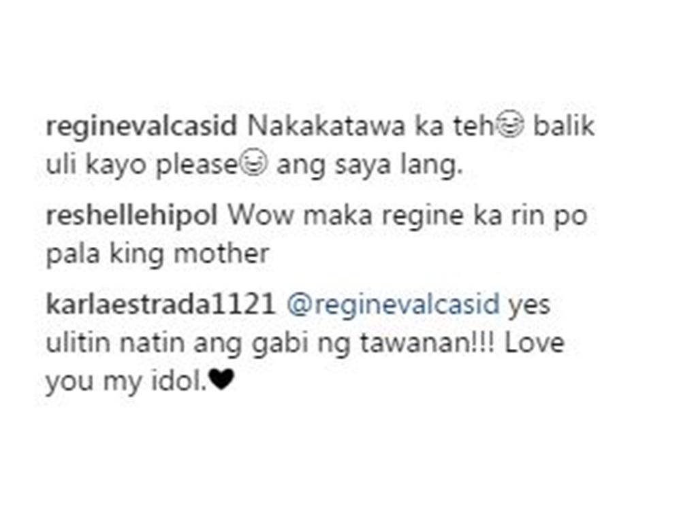681x510 pixels.
Task: Click the phrase 'maka regine ka rin po'
Action: pos(445,216)
